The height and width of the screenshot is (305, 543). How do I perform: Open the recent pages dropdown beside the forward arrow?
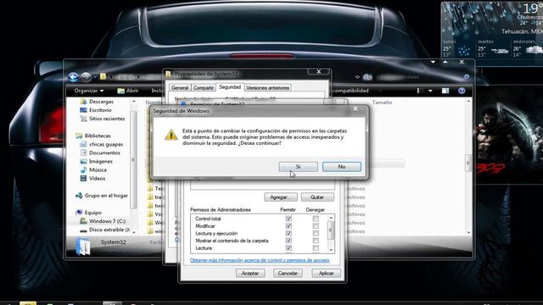pyautogui.click(x=95, y=77)
